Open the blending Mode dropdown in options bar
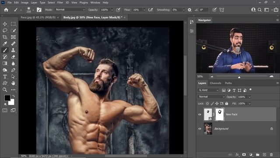This screenshot has width=280, height=158. pos(70,10)
